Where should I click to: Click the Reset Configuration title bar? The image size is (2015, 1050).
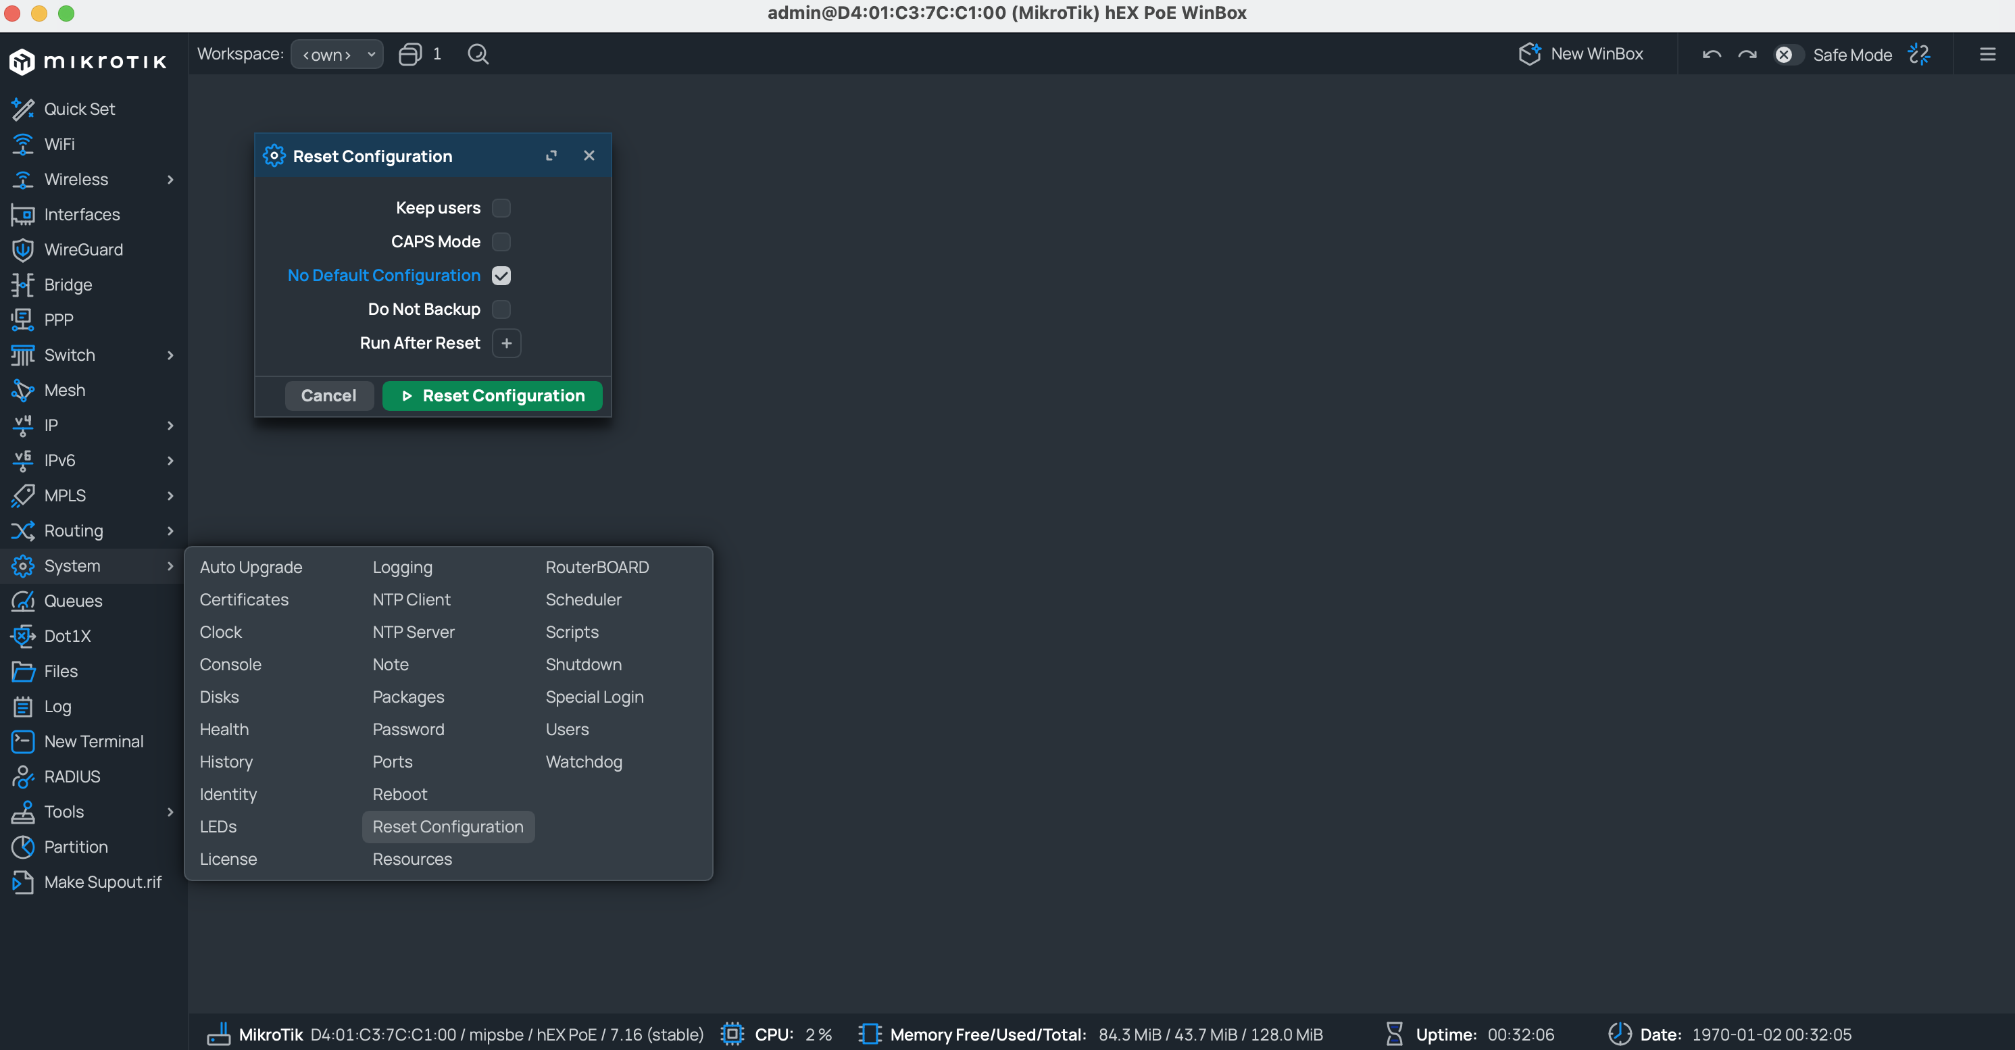pyautogui.click(x=432, y=155)
